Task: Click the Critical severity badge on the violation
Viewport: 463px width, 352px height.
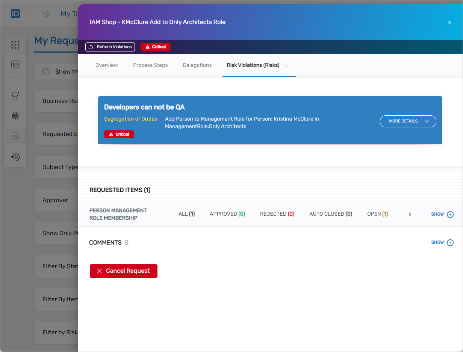Action: click(119, 134)
